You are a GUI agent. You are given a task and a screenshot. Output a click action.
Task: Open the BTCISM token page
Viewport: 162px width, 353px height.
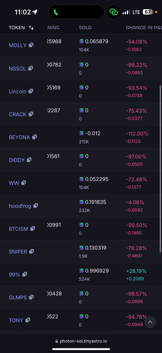(x=18, y=229)
